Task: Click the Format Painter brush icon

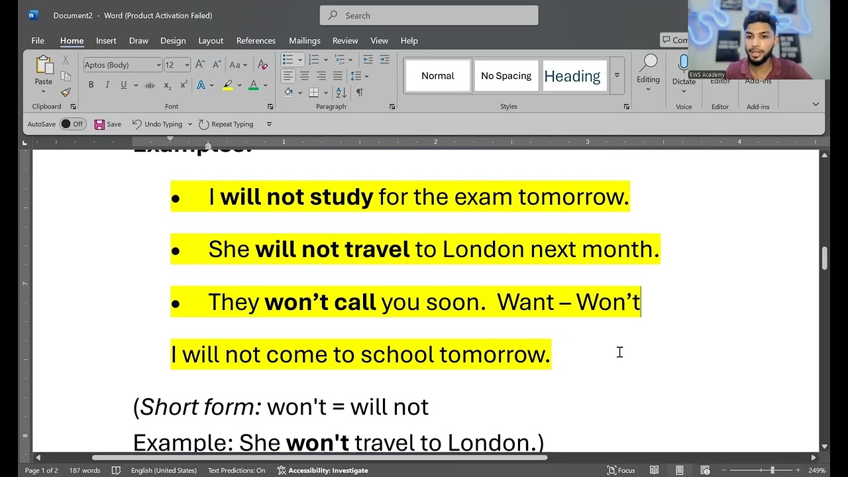Action: pos(66,92)
